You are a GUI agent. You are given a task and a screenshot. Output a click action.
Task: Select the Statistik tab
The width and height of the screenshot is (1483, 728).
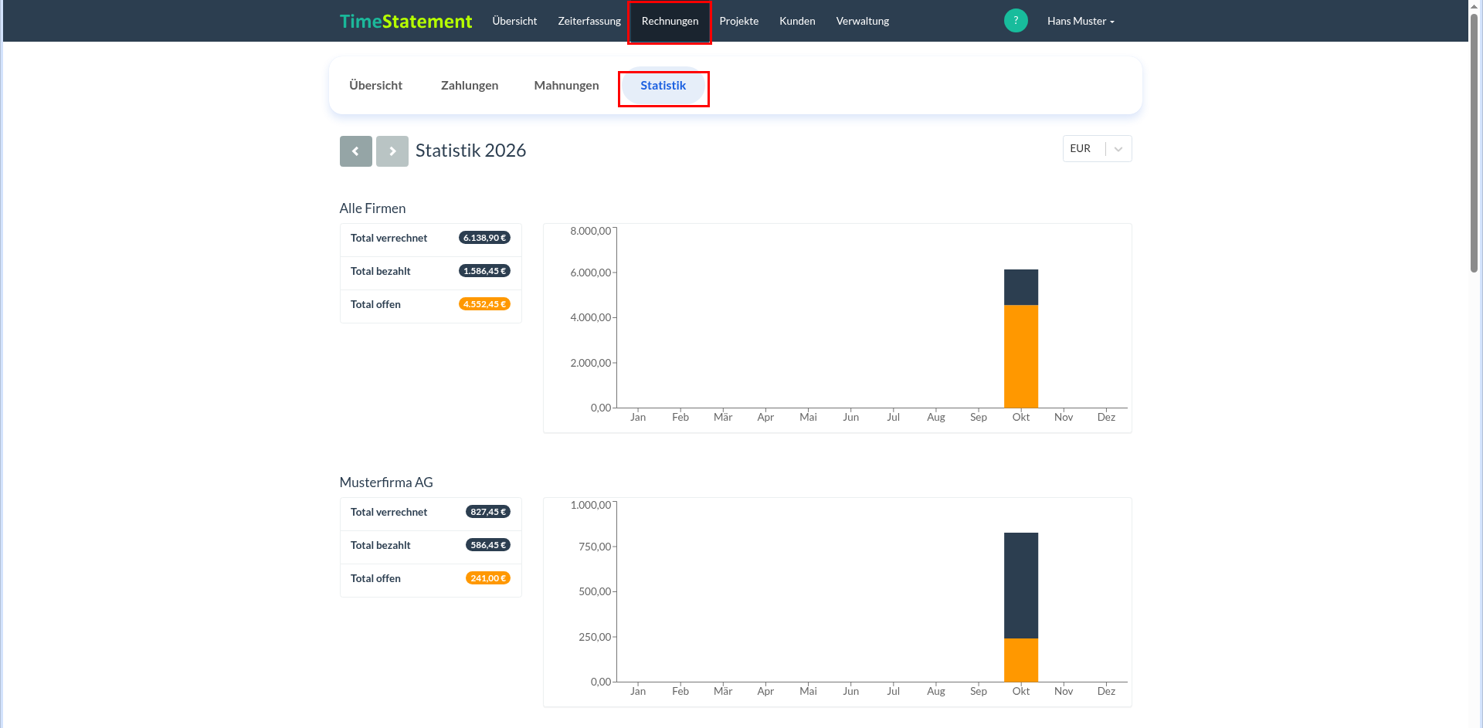coord(663,86)
